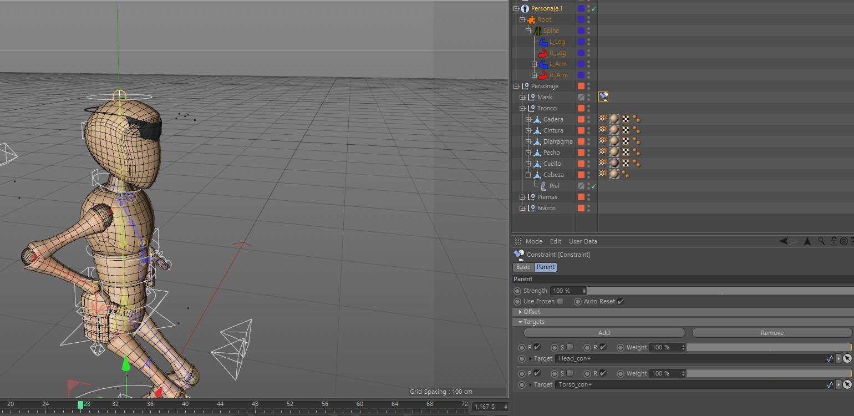Open the Edit menu in Attribute Manager
The width and height of the screenshot is (854, 416).
(x=556, y=241)
